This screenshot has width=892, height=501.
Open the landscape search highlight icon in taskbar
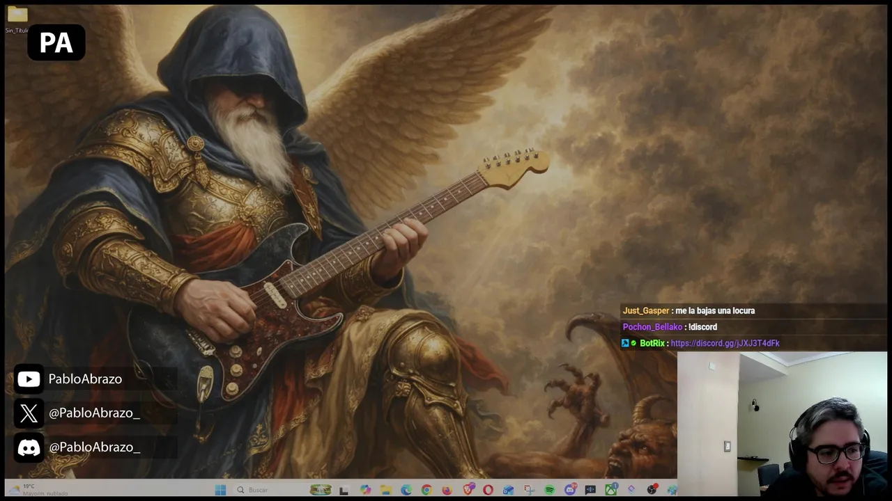coord(321,490)
